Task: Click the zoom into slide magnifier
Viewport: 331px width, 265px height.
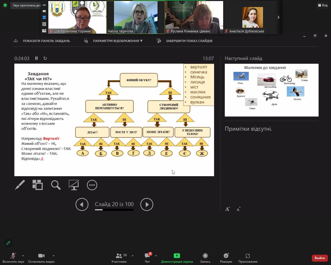Action: (56, 185)
